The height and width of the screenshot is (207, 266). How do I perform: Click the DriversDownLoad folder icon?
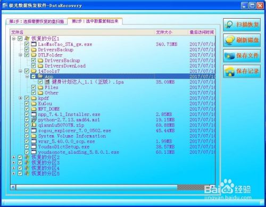pyautogui.click(x=40, y=65)
